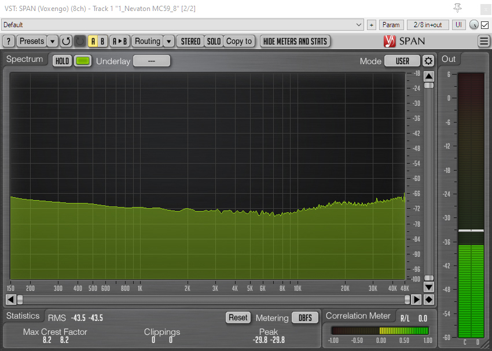Click the vertical zoom reset diamond button
This screenshot has height=351, width=492.
tap(429, 299)
